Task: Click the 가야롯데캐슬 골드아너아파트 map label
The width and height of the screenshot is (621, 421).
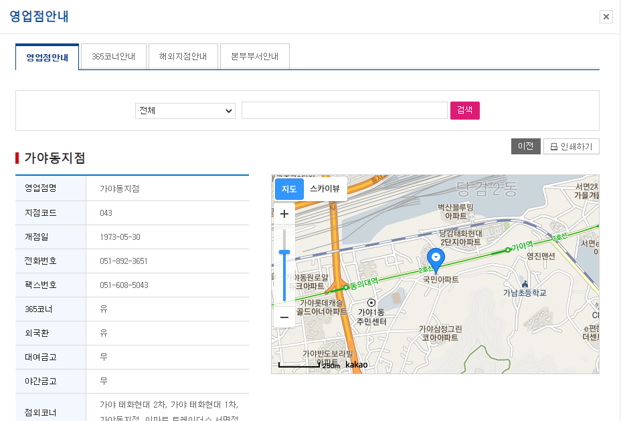Action: pyautogui.click(x=321, y=307)
